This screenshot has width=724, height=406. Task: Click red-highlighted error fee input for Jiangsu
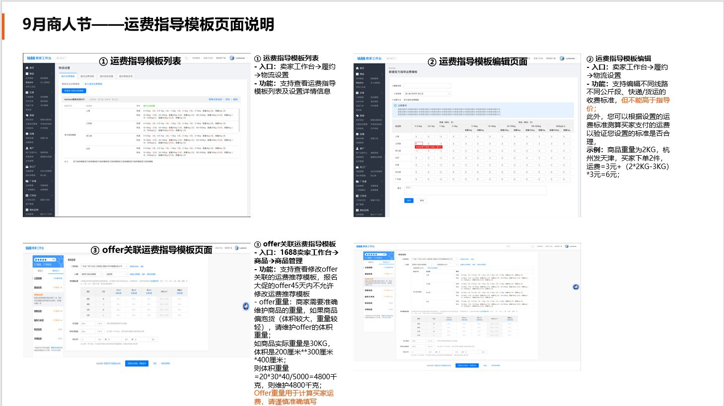coord(419,143)
